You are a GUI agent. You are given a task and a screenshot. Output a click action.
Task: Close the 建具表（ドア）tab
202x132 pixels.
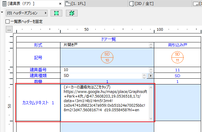point(60,4)
